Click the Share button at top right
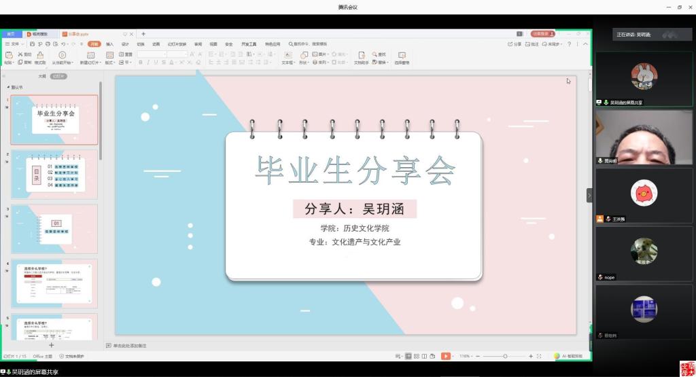The width and height of the screenshot is (696, 377). [x=515, y=44]
